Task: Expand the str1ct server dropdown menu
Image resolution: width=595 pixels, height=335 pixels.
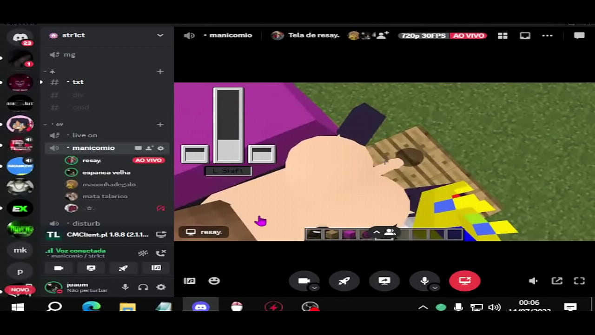Action: pos(160,35)
